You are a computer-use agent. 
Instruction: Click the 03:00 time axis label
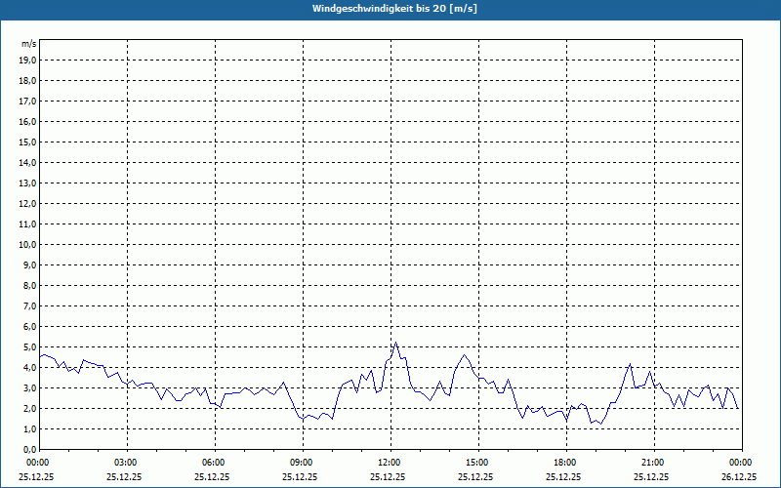point(126,463)
